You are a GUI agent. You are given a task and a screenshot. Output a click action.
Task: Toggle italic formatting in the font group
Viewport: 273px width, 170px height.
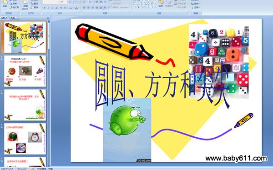click(48, 8)
